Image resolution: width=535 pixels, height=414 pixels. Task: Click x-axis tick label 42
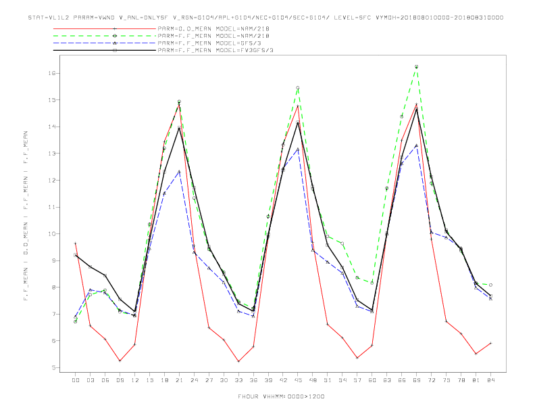(x=283, y=380)
